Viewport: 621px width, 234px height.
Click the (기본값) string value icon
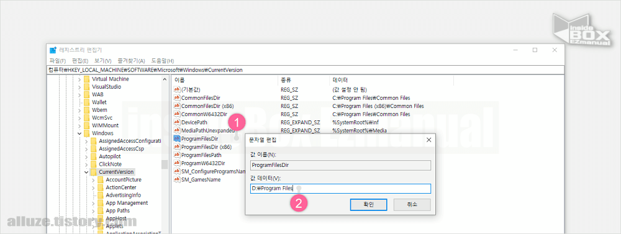click(x=177, y=89)
